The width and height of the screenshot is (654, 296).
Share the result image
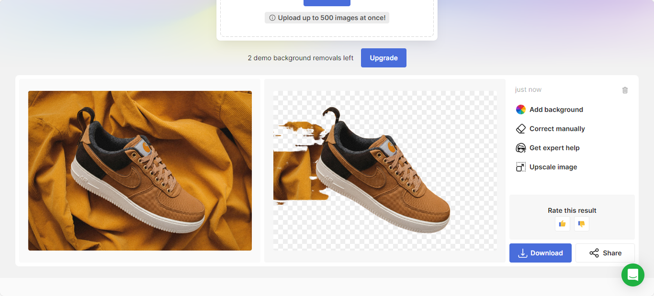coord(605,253)
